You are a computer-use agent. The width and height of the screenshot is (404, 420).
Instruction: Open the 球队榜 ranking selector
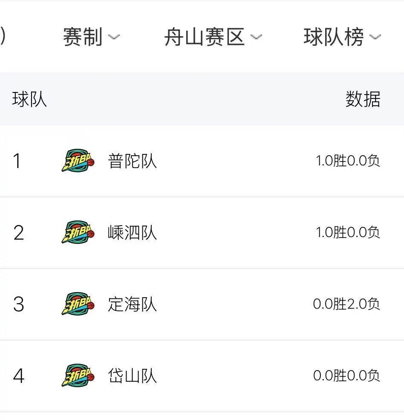click(x=334, y=37)
